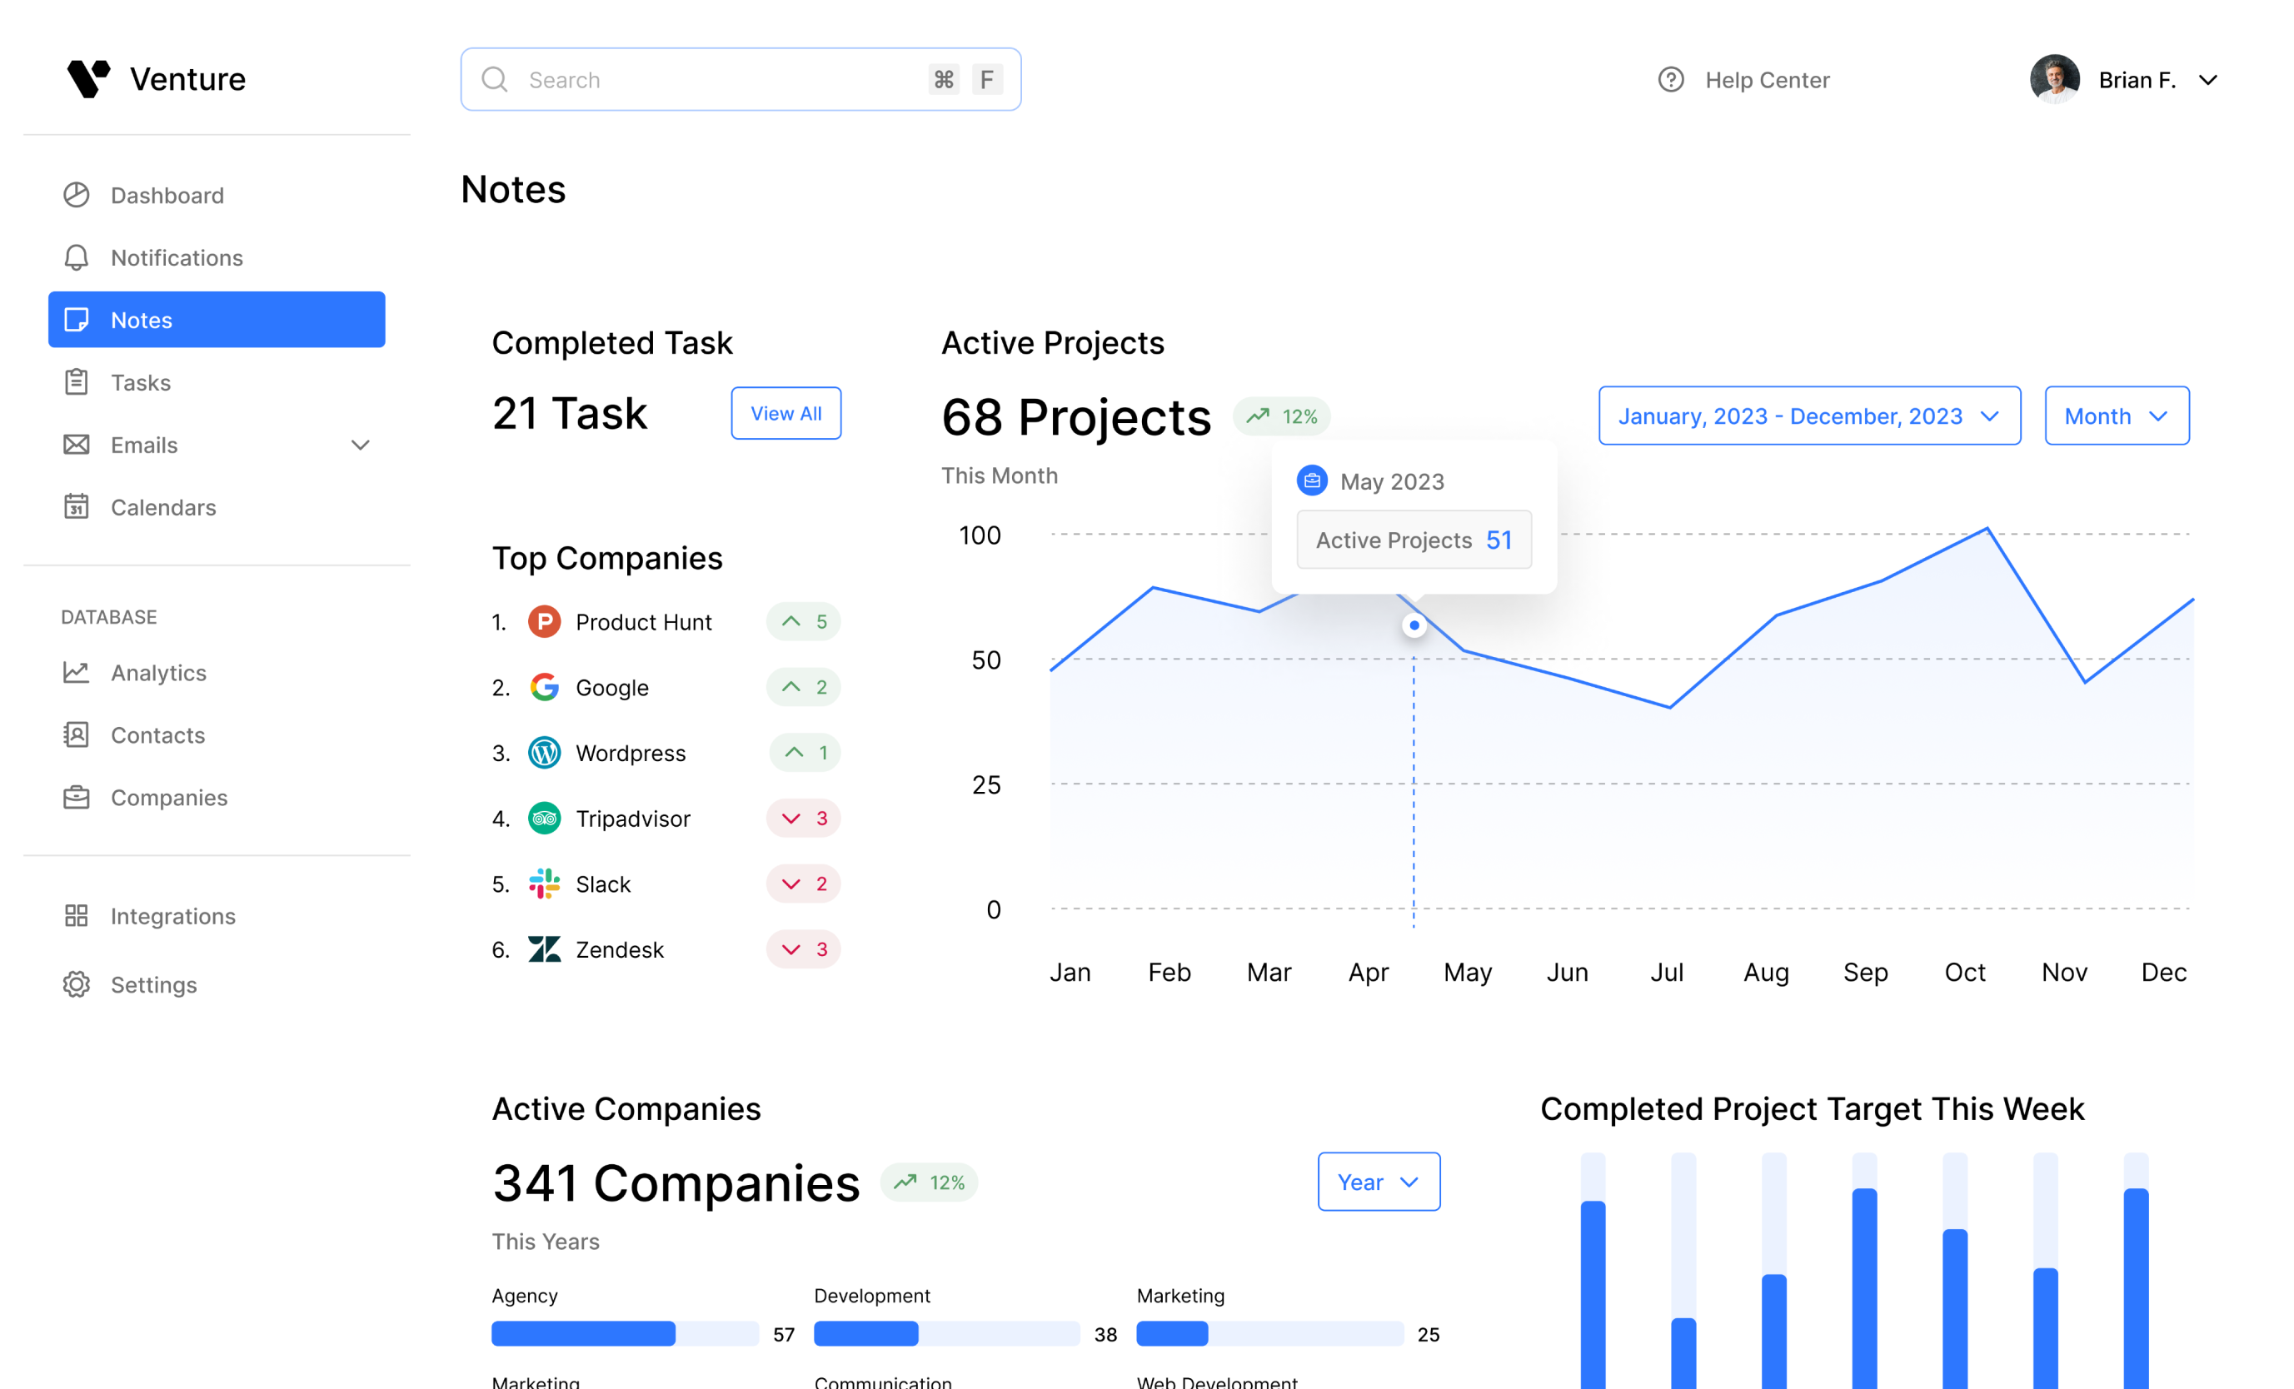
Task: Click the View All button
Action: click(785, 413)
